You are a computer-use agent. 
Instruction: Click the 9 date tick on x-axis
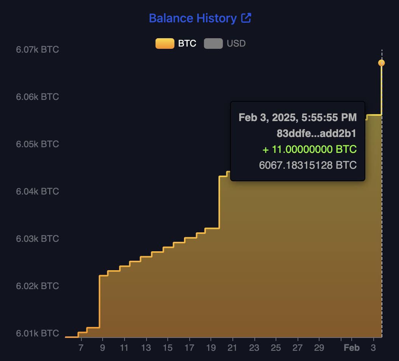(102, 348)
